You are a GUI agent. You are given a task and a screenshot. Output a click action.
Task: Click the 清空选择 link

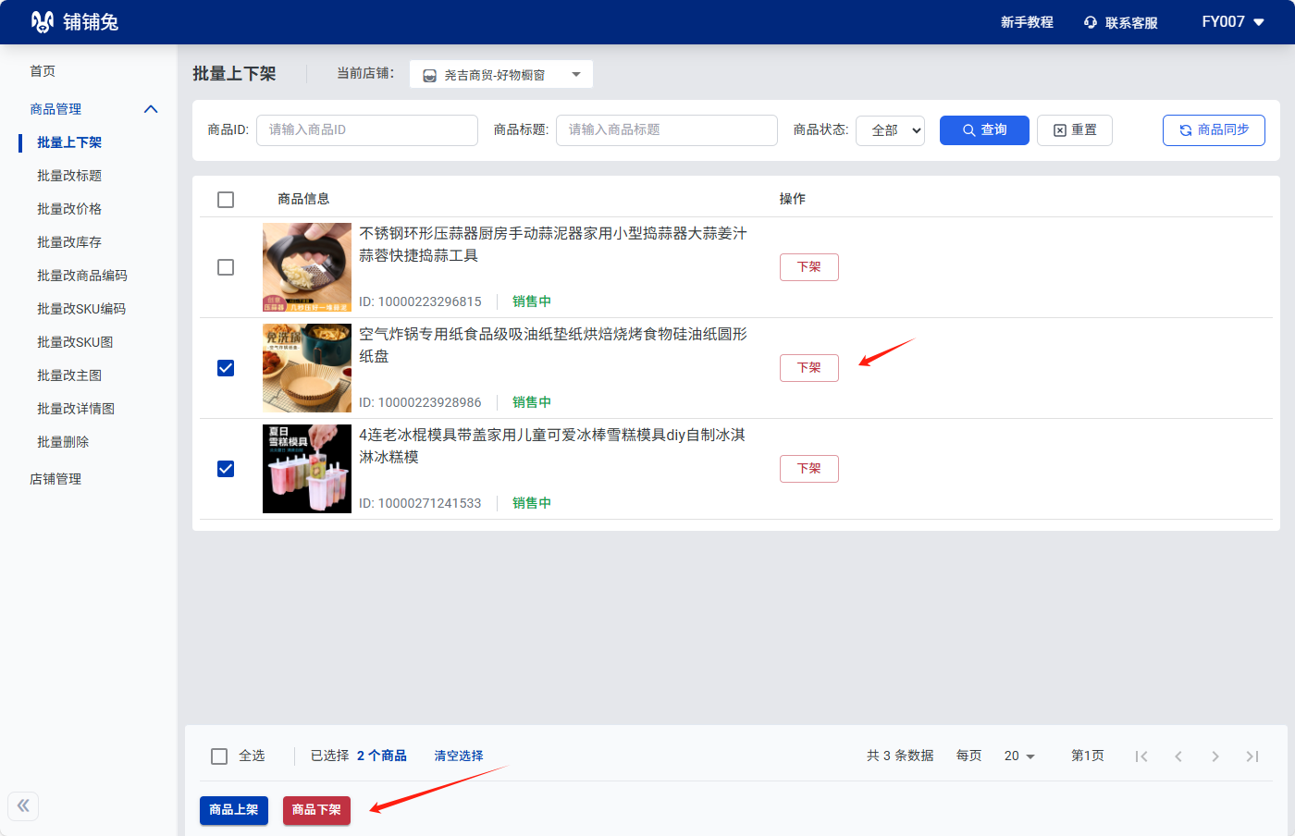(459, 756)
